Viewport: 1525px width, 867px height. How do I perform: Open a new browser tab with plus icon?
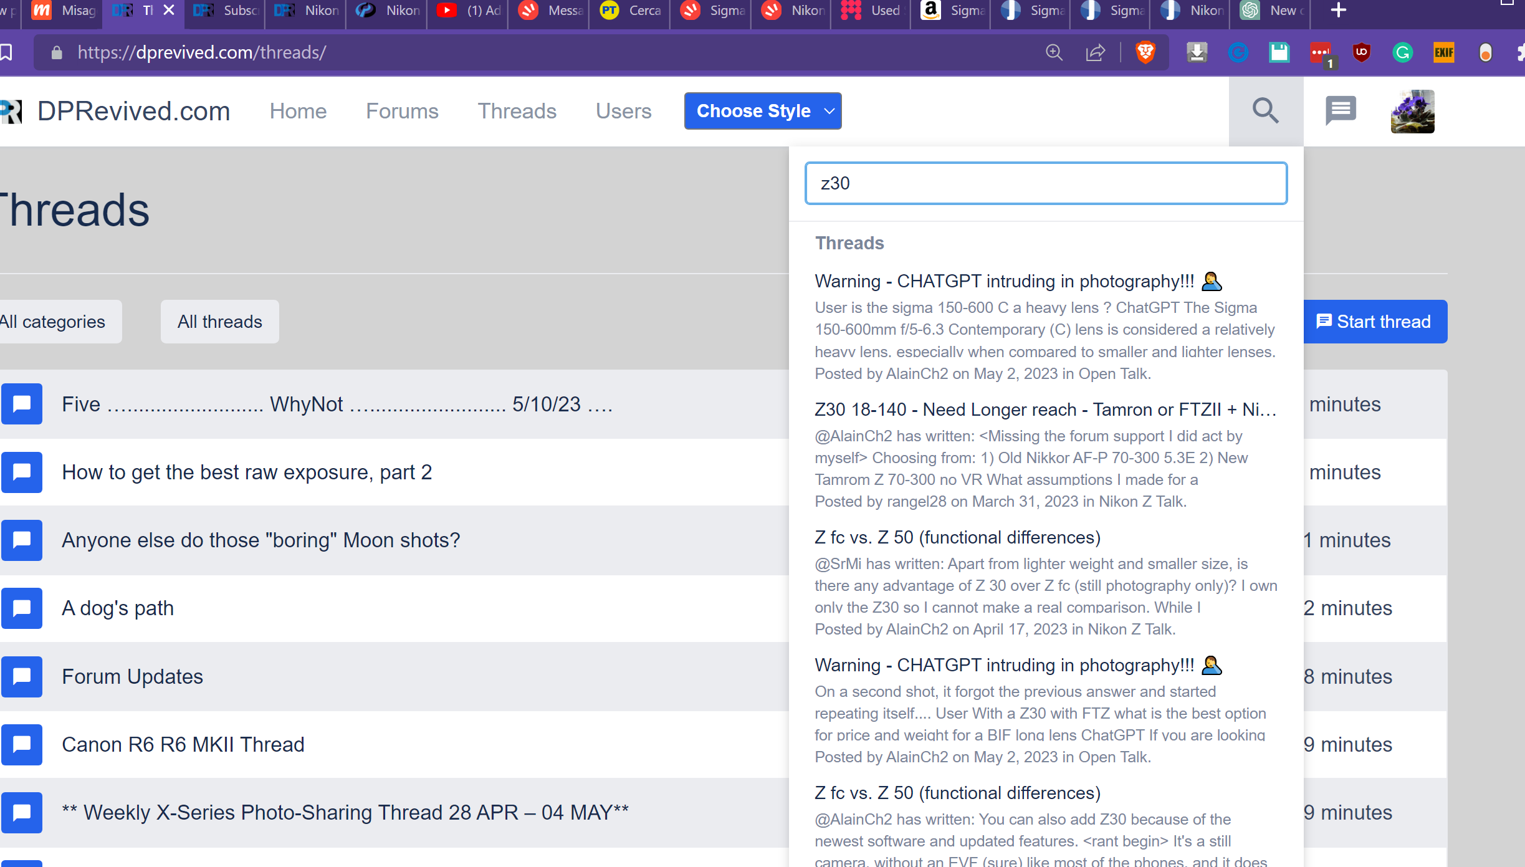pos(1338,11)
